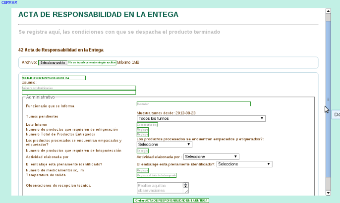
Task: Click the CERRAR link
Action: (9, 2)
